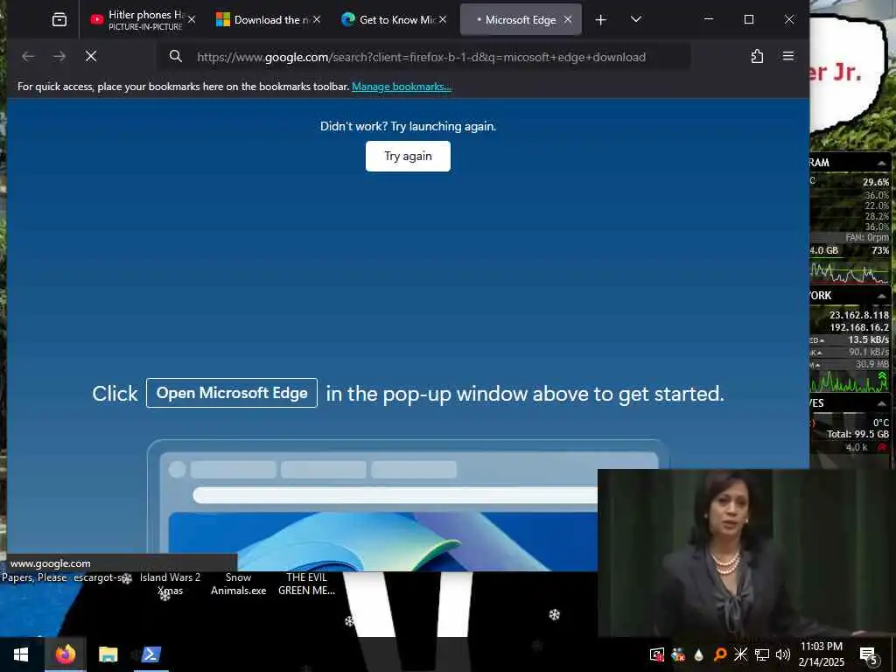Click the FAN: 0rpm reading
This screenshot has height=672, width=896.
[867, 237]
